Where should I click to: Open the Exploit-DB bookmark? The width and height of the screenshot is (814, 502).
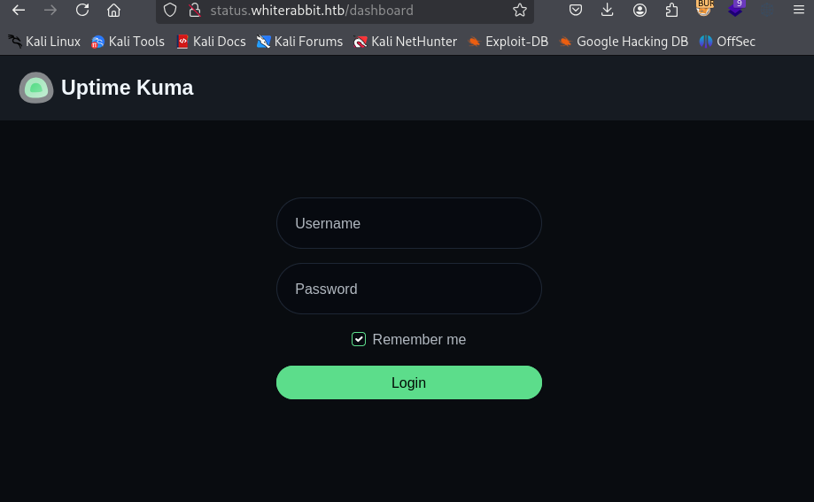508,42
